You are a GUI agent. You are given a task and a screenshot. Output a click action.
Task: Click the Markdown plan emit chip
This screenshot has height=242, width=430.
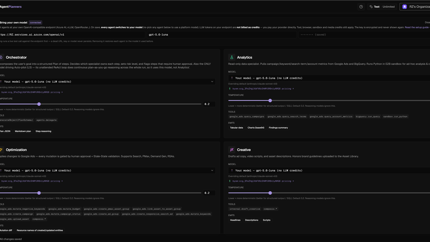23,131
